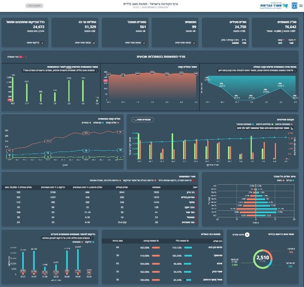This screenshot has width=304, height=287.
Task: Toggle the red government targets legend marker
Action: click(21, 57)
